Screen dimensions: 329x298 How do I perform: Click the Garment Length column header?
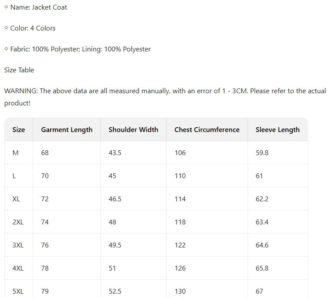click(x=67, y=129)
